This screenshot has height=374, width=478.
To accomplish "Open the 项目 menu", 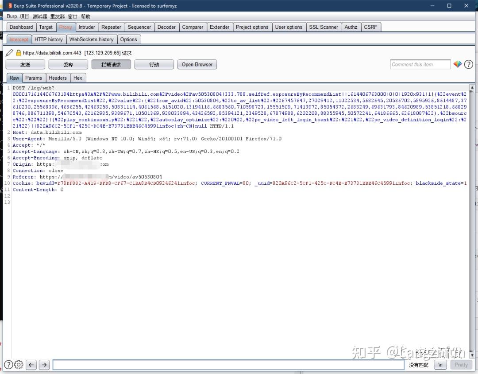I will point(24,16).
